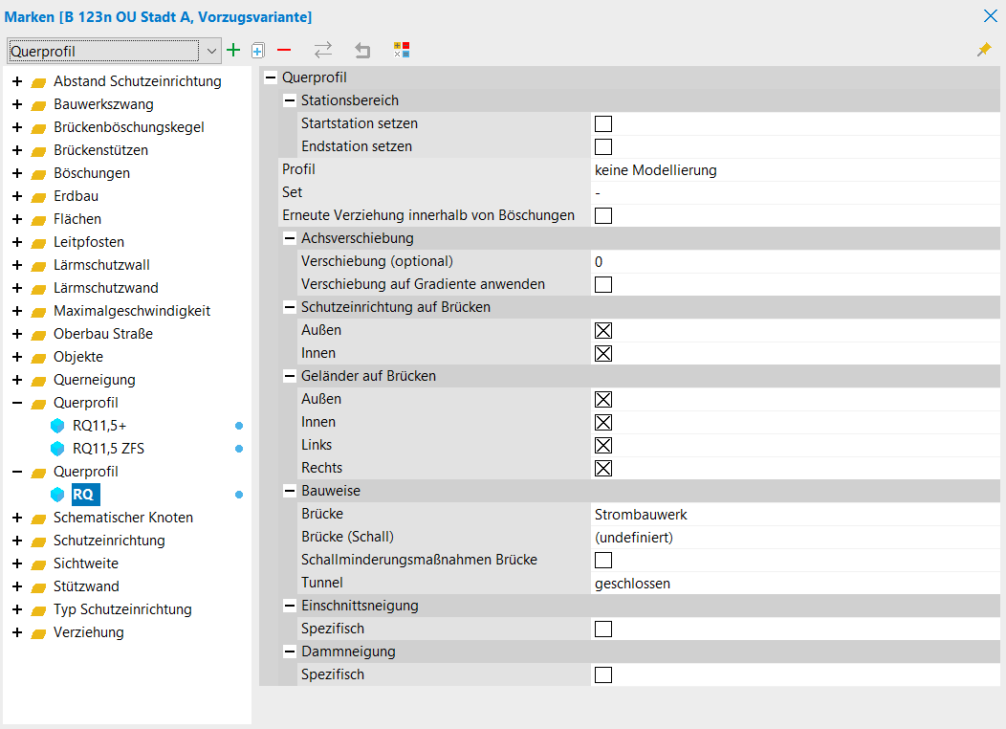This screenshot has width=1006, height=729.
Task: Expand the Lärmschutzwand tree node
Action: (x=17, y=288)
